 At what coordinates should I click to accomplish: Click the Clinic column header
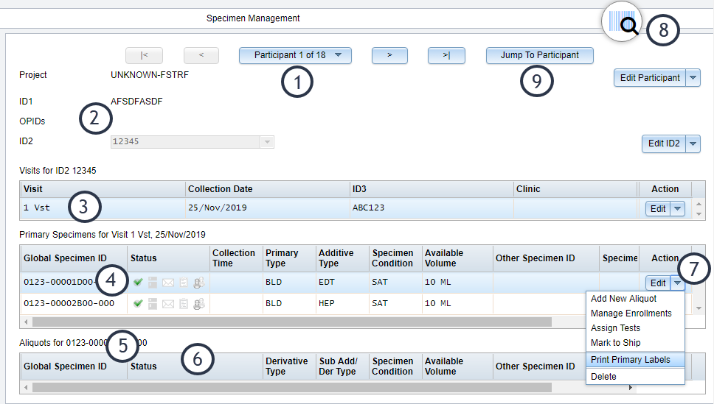(575, 189)
